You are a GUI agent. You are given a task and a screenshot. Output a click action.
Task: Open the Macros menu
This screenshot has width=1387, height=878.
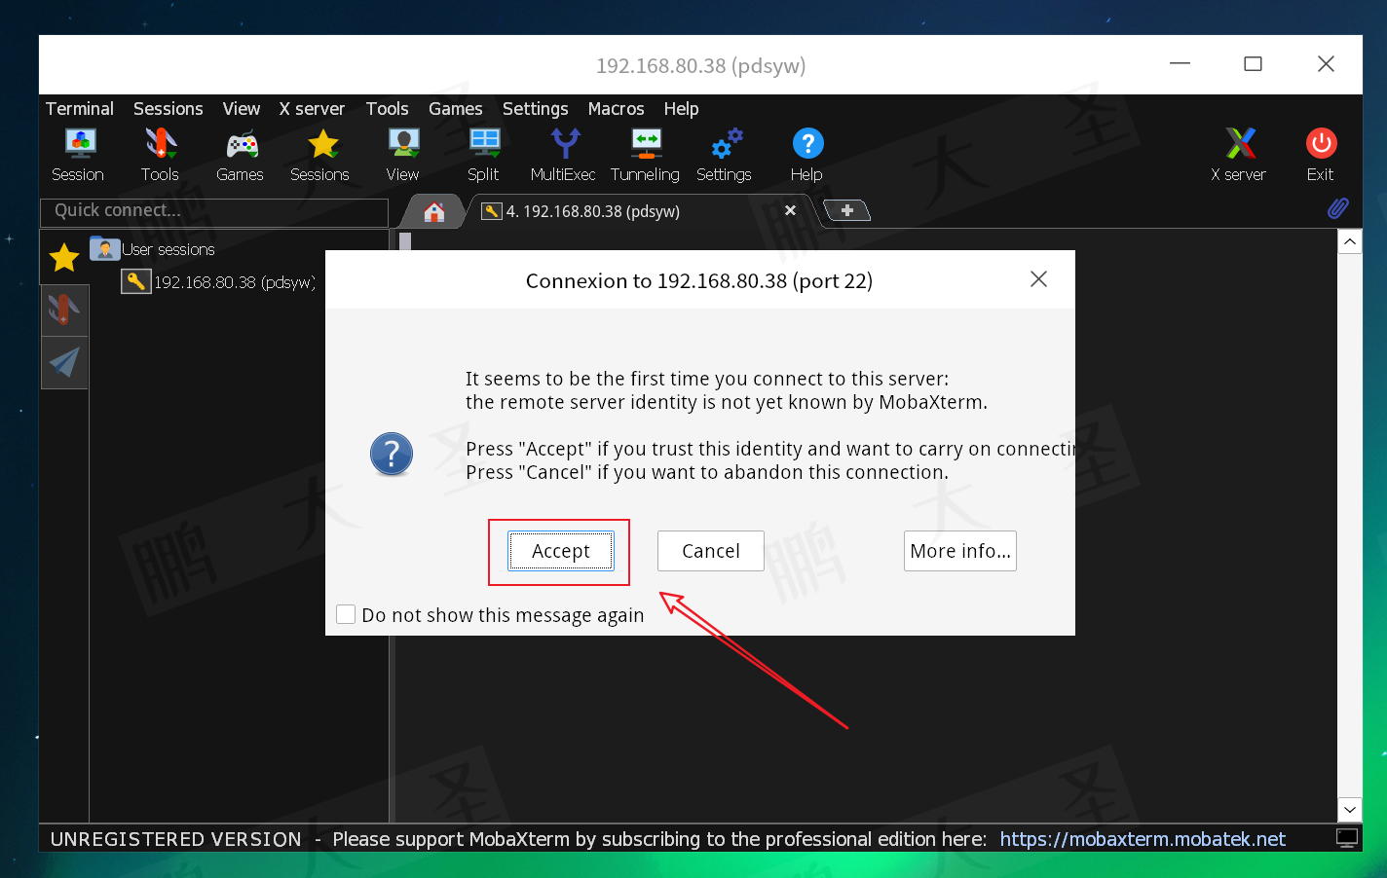[617, 109]
